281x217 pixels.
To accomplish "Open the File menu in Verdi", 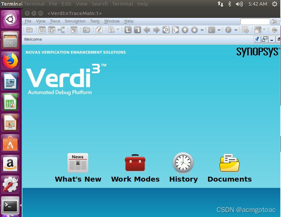I will pyautogui.click(x=28, y=21).
